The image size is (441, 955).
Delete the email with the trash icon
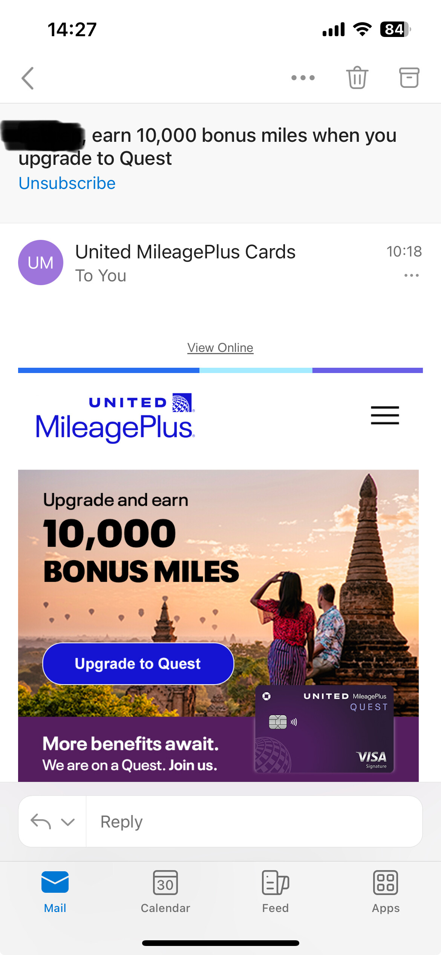[x=357, y=78]
